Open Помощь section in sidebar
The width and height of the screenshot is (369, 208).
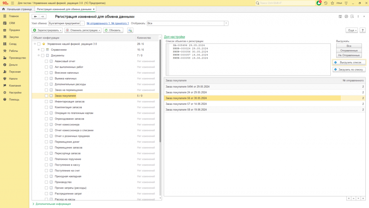(x=14, y=99)
